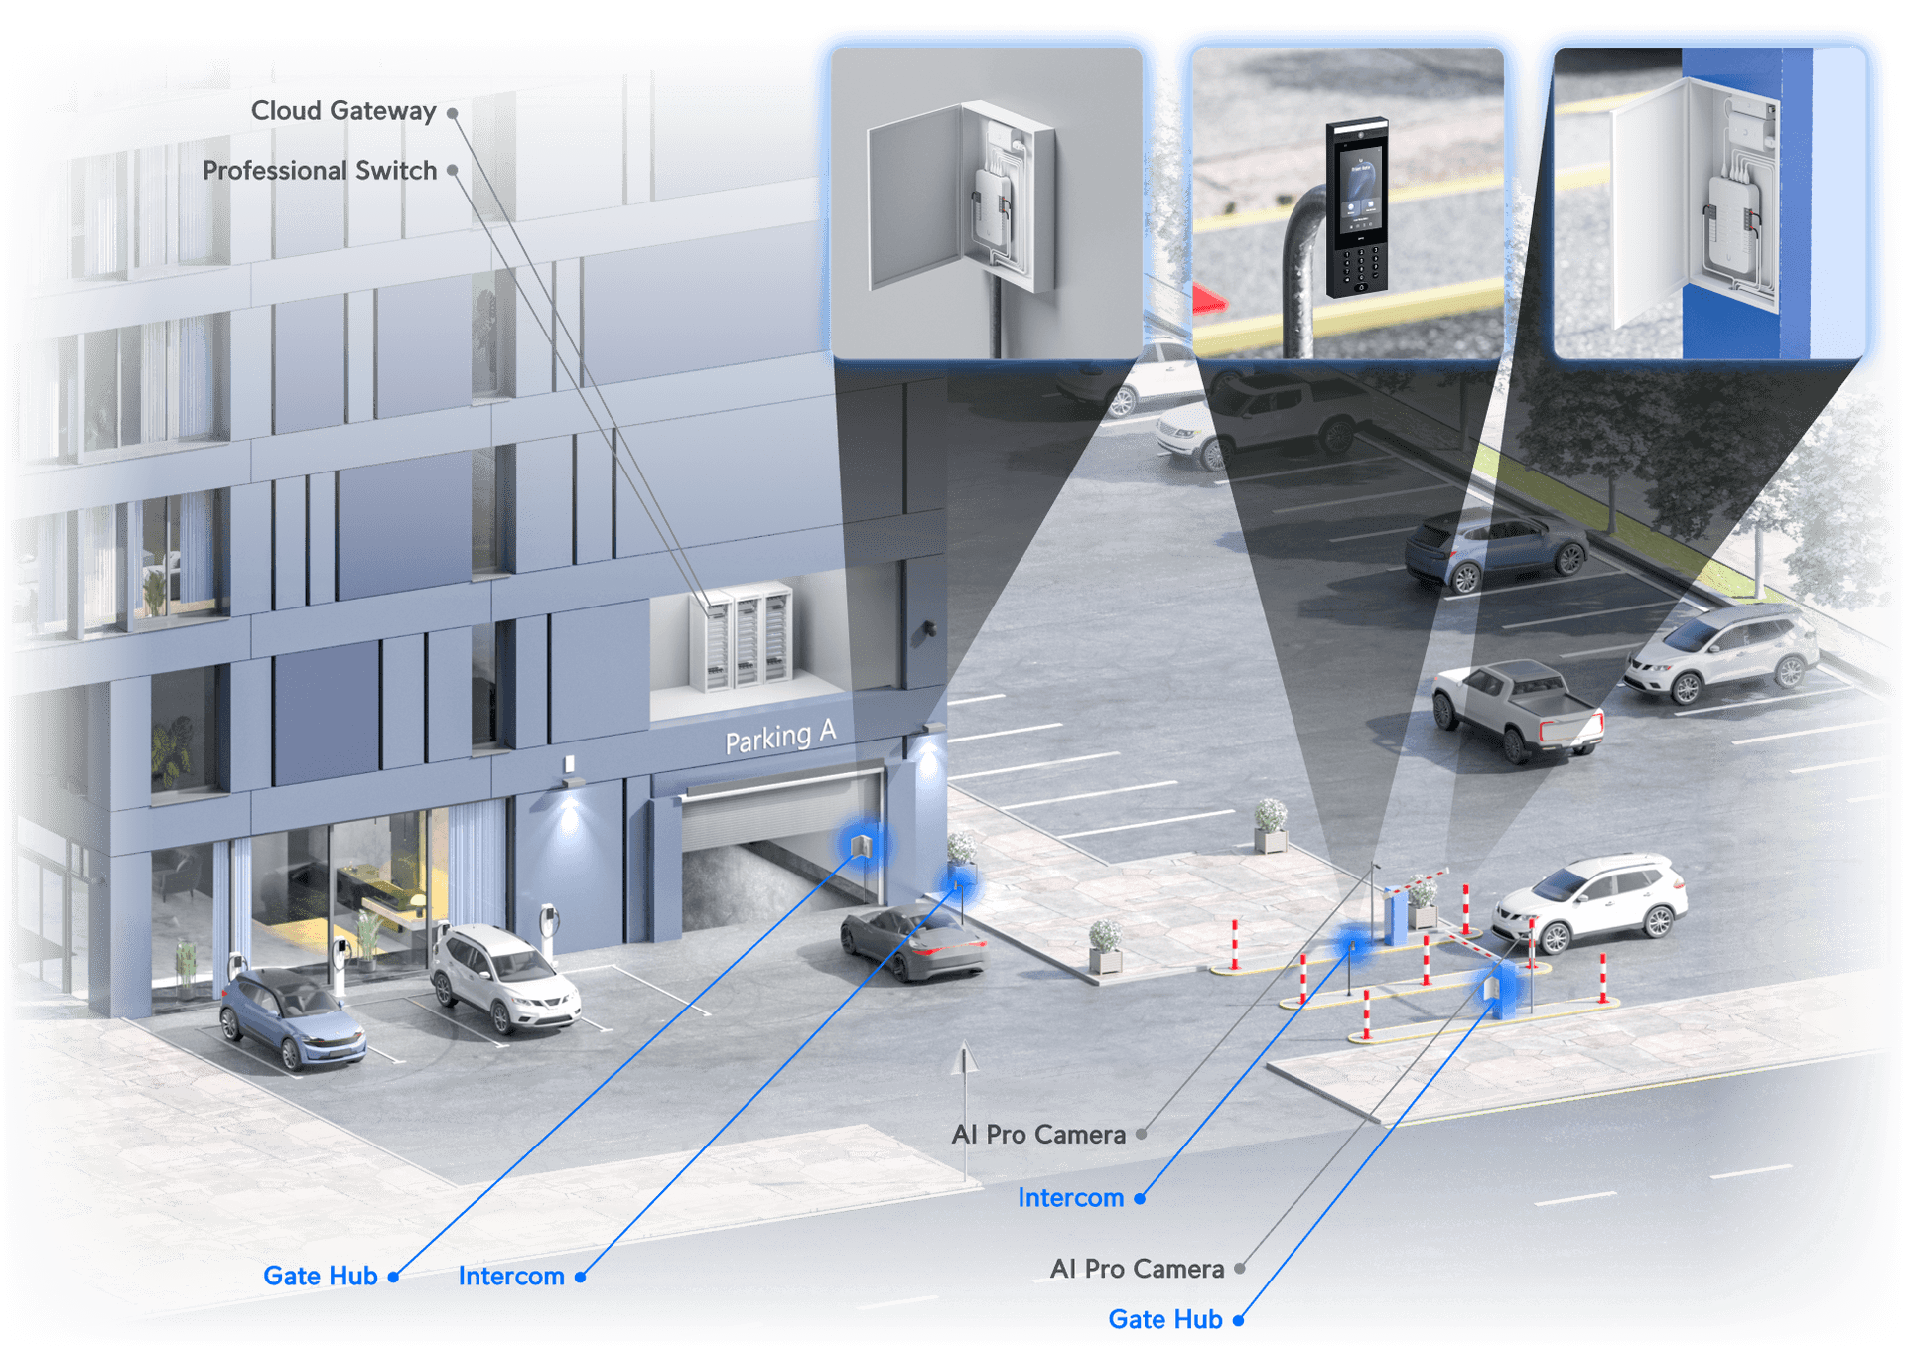The image size is (1906, 1348).
Task: Click the upper AI Pro Camera label
Action: [x=1038, y=1135]
